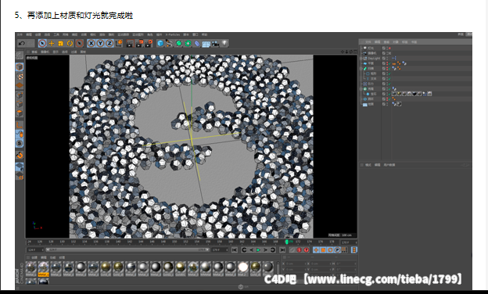Add a Cube primitive object
This screenshot has height=294, width=488.
(x=160, y=44)
